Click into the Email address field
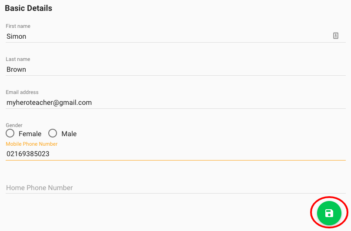The width and height of the screenshot is (351, 231). [174, 103]
